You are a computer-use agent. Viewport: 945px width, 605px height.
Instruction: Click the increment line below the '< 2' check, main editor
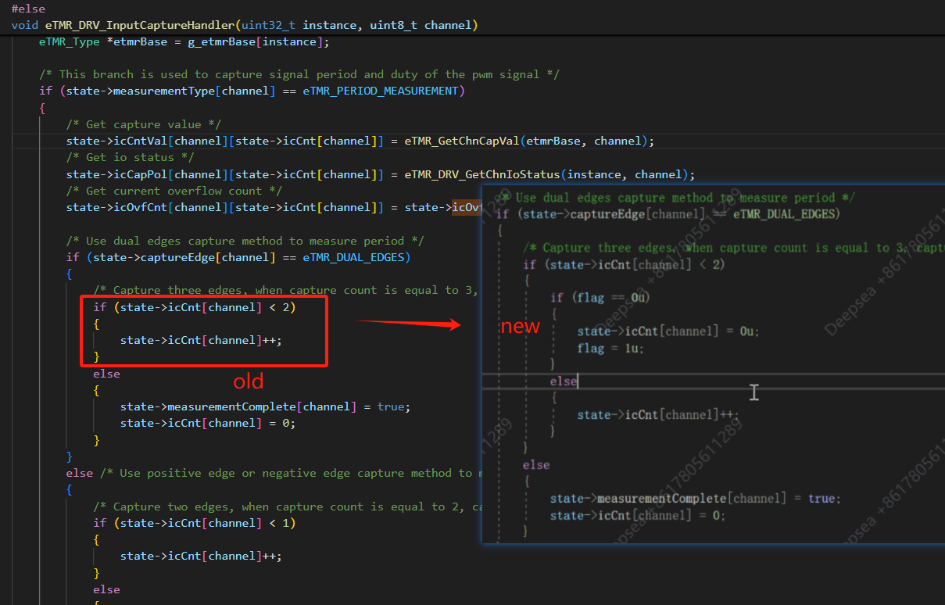201,340
